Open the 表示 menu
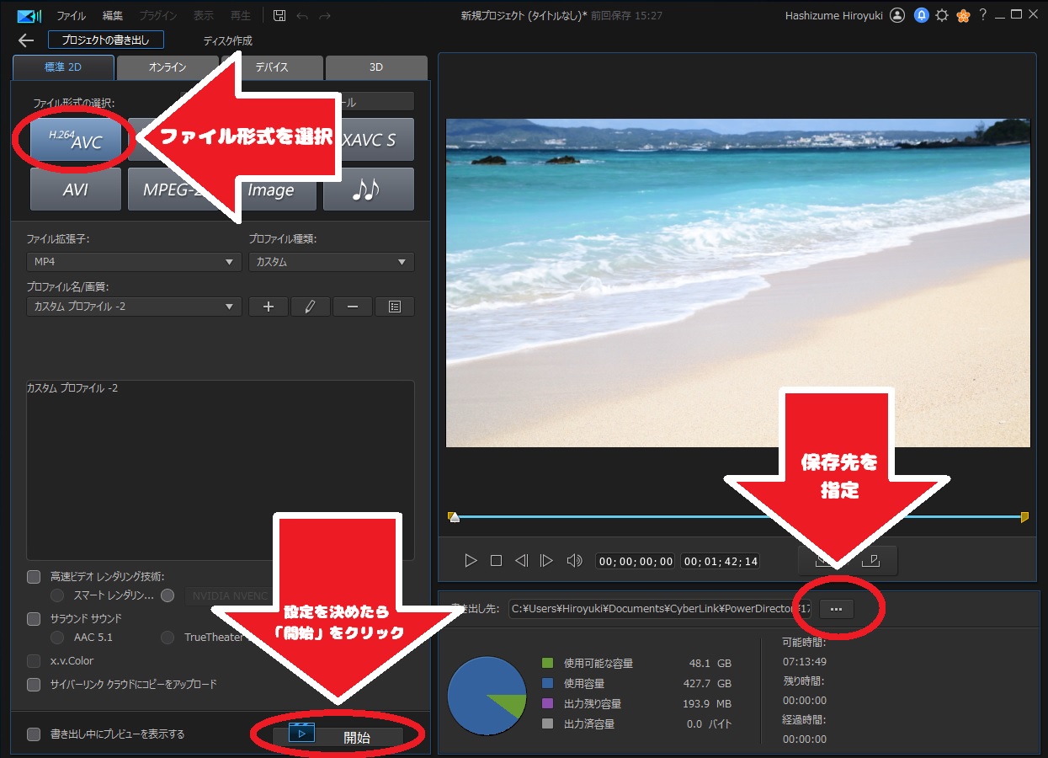The height and width of the screenshot is (758, 1048). click(203, 16)
